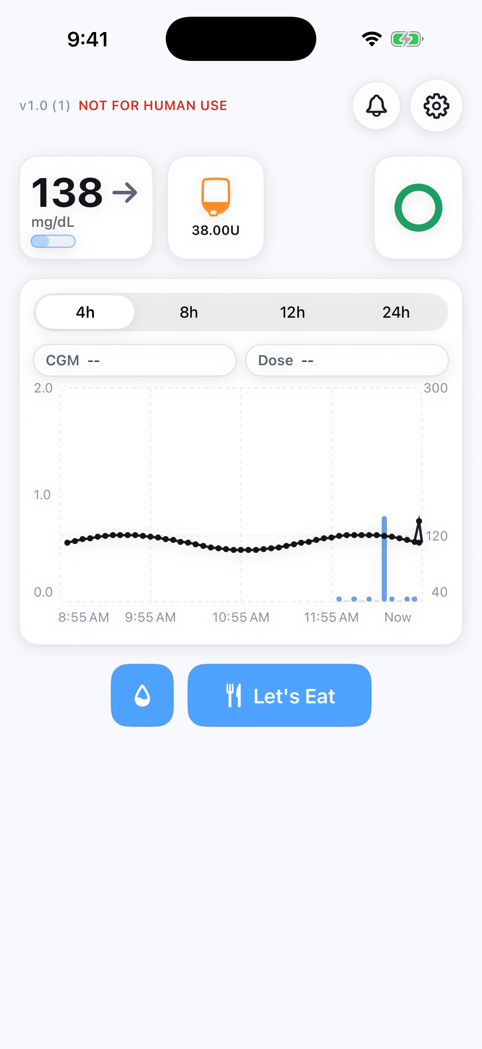This screenshot has height=1049, width=482.
Task: Switch chart to 8h range
Action: (x=189, y=312)
